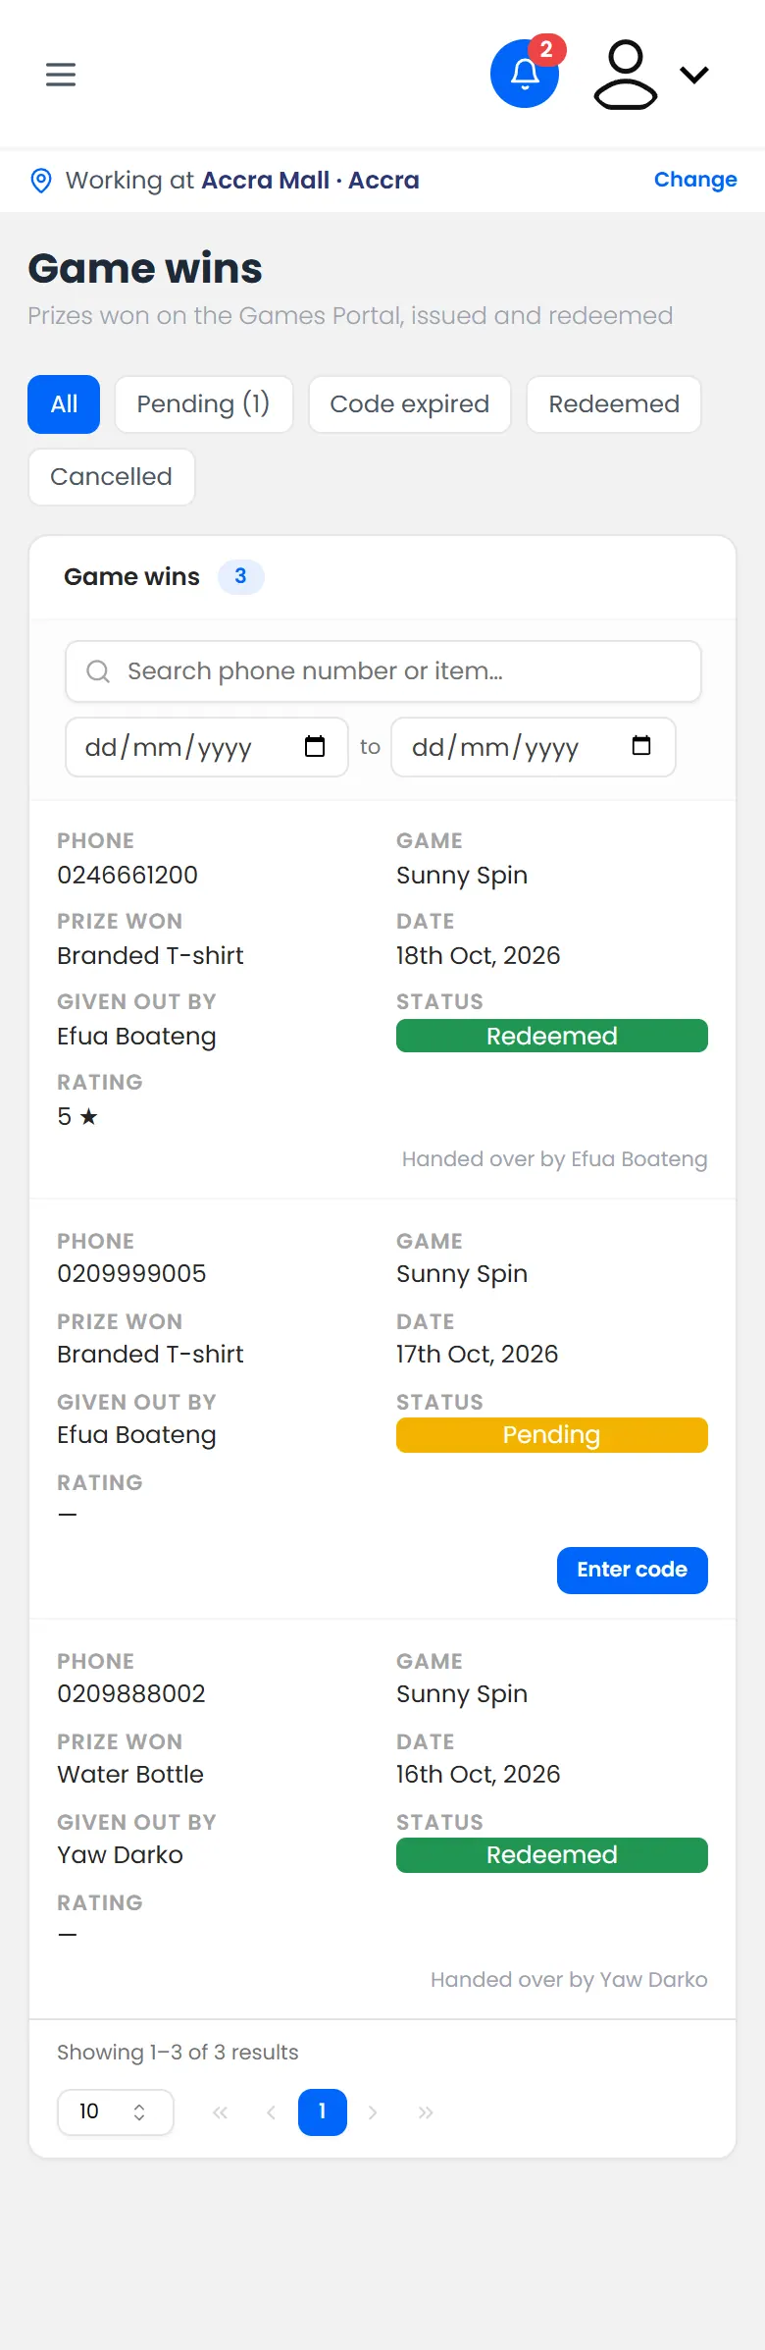Open notifications bell with 2 alerts

525,74
